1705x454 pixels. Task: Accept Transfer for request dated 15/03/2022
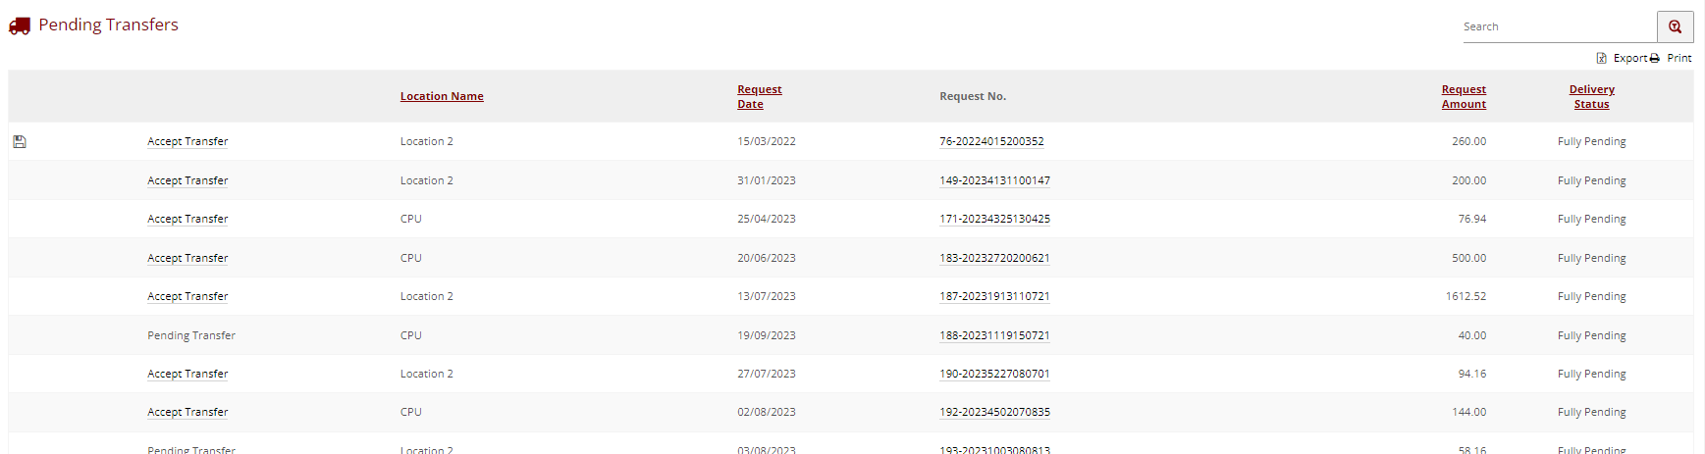pos(187,141)
